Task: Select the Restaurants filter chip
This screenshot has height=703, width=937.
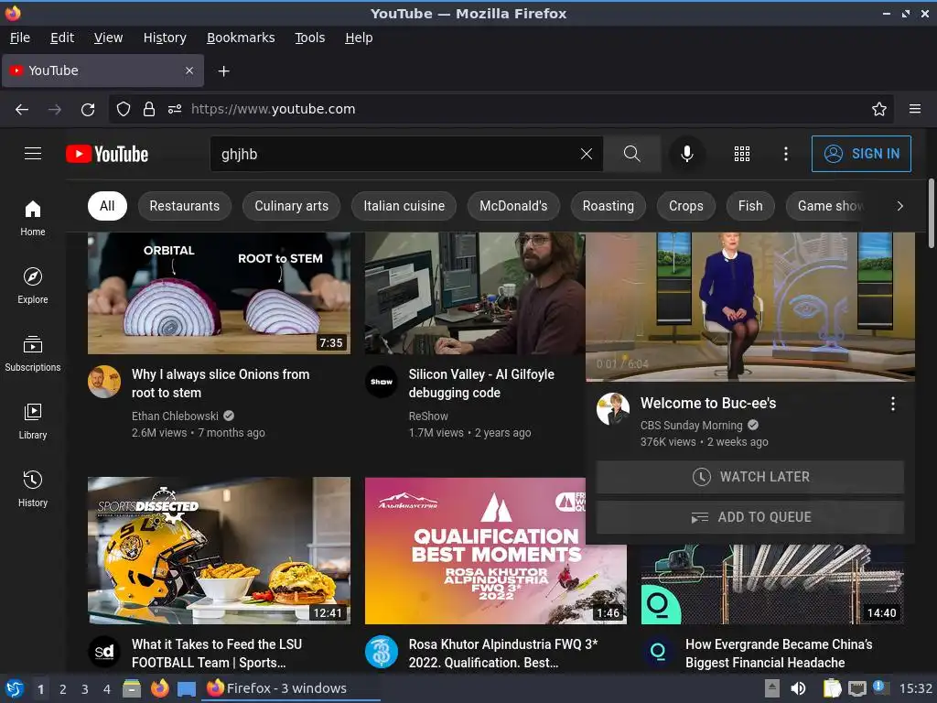Action: [x=184, y=206]
